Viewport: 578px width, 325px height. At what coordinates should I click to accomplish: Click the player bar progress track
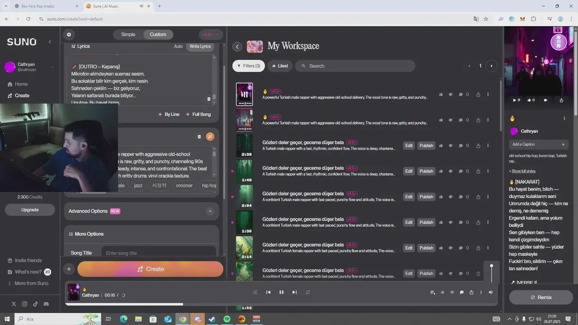(281, 304)
